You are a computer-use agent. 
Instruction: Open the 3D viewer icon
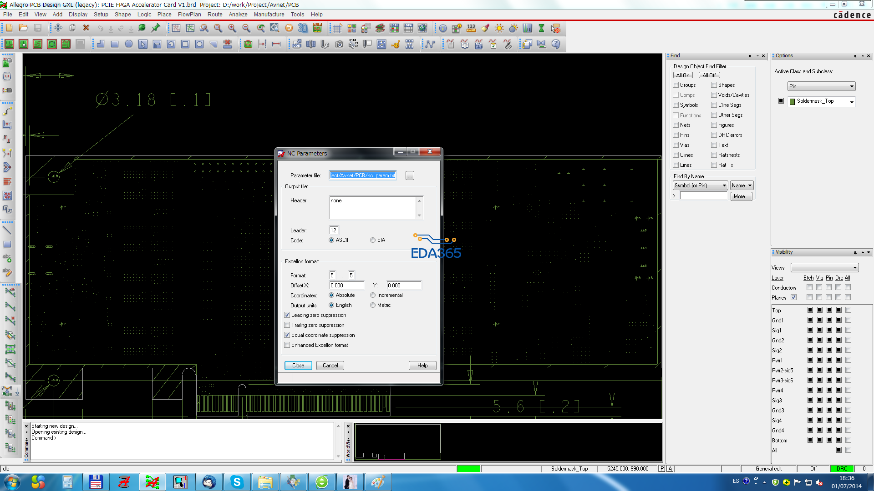(303, 28)
